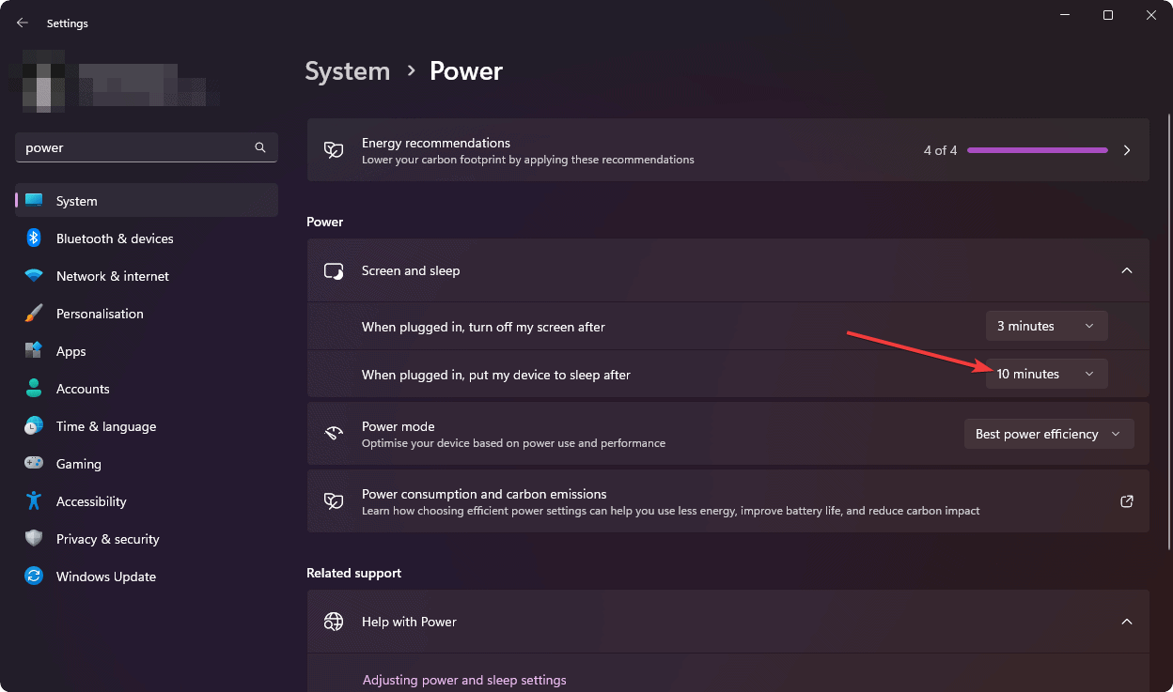This screenshot has width=1173, height=692.
Task: Click the Screen and sleep icon
Action: 334,269
